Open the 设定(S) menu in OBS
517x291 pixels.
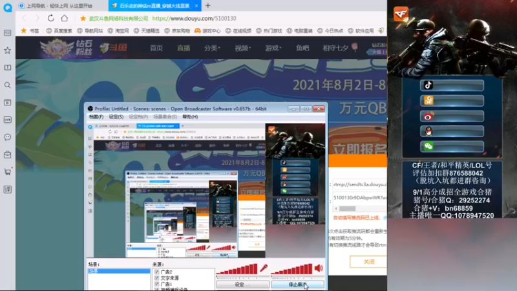tap(116, 117)
